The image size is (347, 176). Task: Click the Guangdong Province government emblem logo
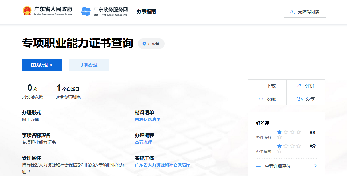[x=27, y=11]
